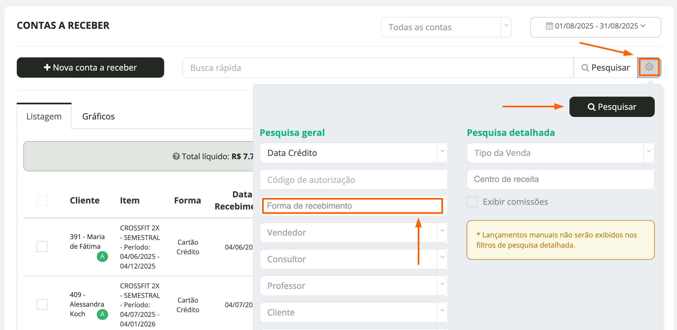Expand the Tipo da Venda dropdown
677x330 pixels.
(x=560, y=153)
